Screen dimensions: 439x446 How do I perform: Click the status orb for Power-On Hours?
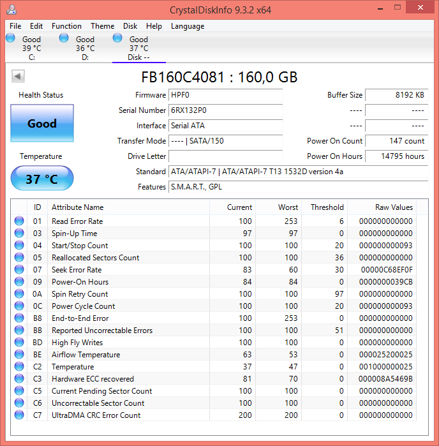click(19, 281)
